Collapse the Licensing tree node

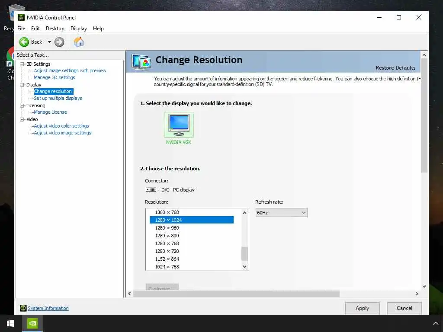pyautogui.click(x=22, y=105)
